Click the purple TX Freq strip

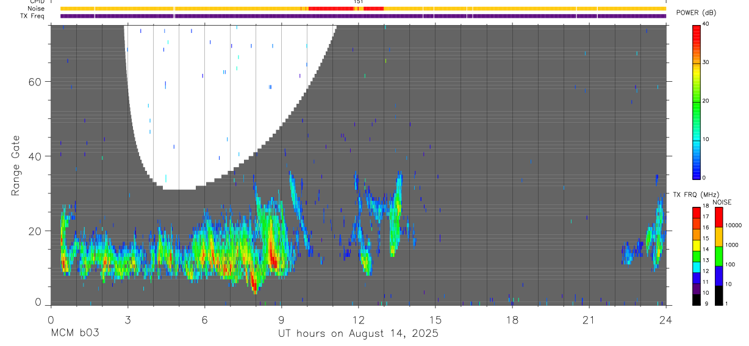pos(363,16)
